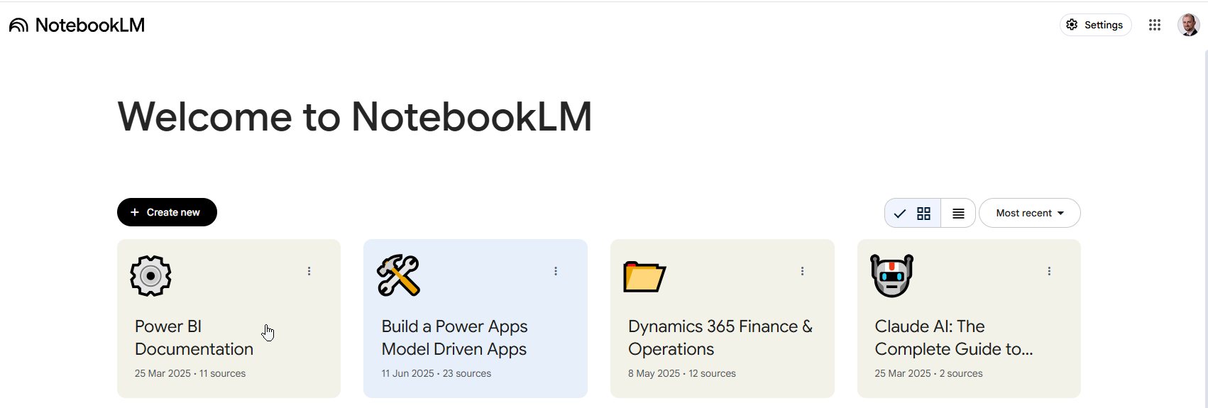The width and height of the screenshot is (1208, 408).
Task: Open options menu for Claude AI notebook
Action: coord(1049,271)
